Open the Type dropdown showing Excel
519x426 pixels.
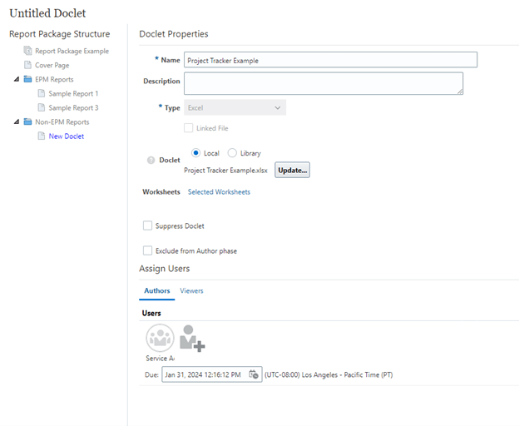point(235,107)
